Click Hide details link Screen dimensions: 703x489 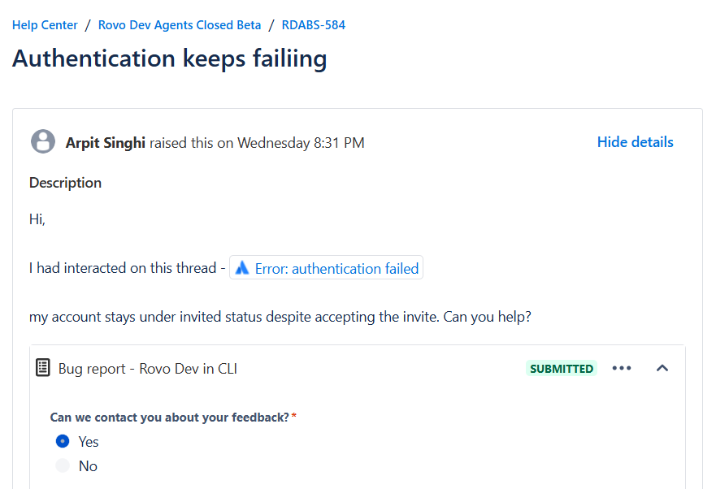point(635,142)
